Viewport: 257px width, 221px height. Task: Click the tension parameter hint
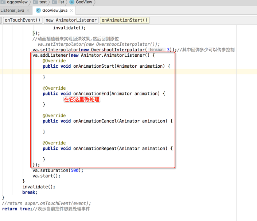click(x=157, y=50)
